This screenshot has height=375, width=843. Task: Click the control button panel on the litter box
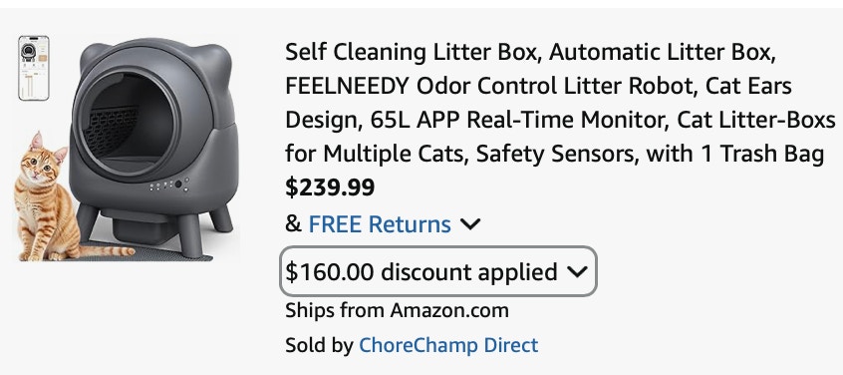[169, 186]
